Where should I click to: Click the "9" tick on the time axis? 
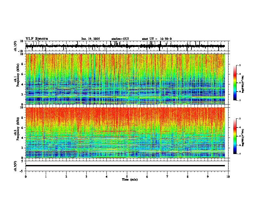[208, 177]
